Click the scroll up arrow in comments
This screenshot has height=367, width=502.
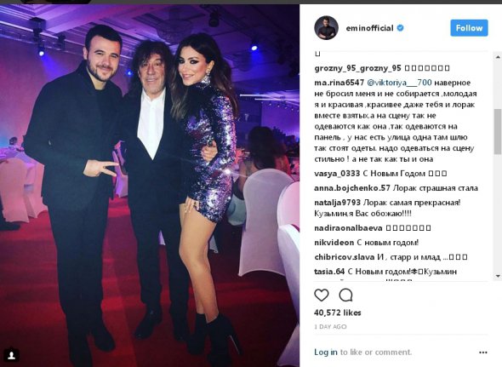pos(498,57)
